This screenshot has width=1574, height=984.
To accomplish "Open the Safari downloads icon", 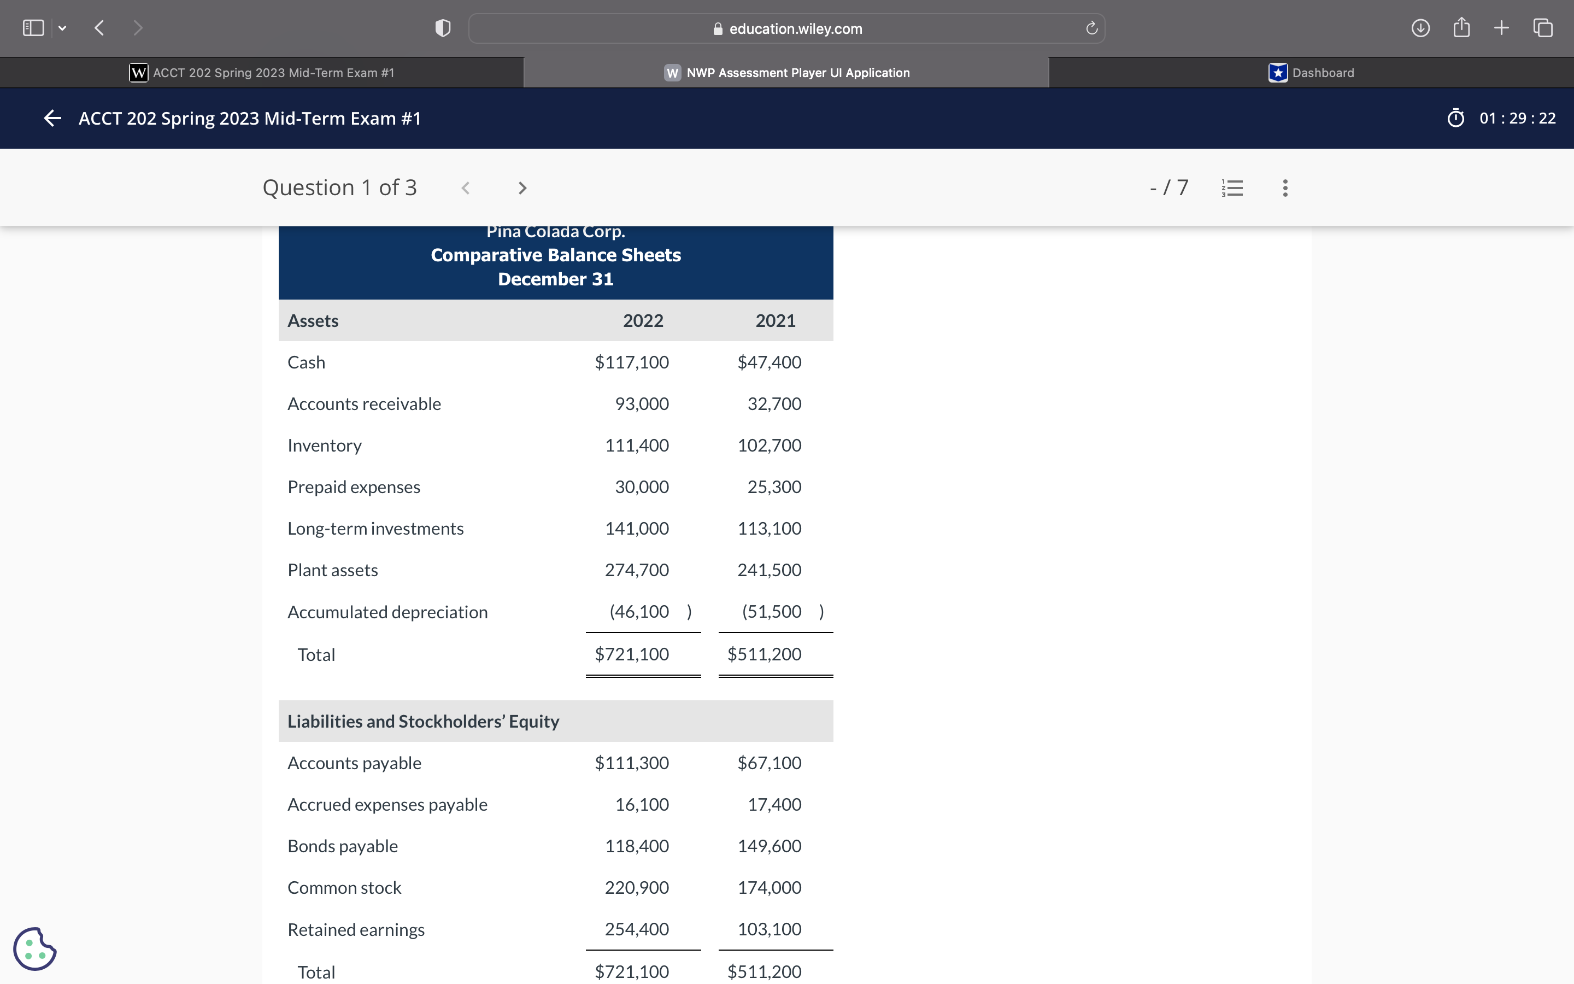I will point(1420,28).
